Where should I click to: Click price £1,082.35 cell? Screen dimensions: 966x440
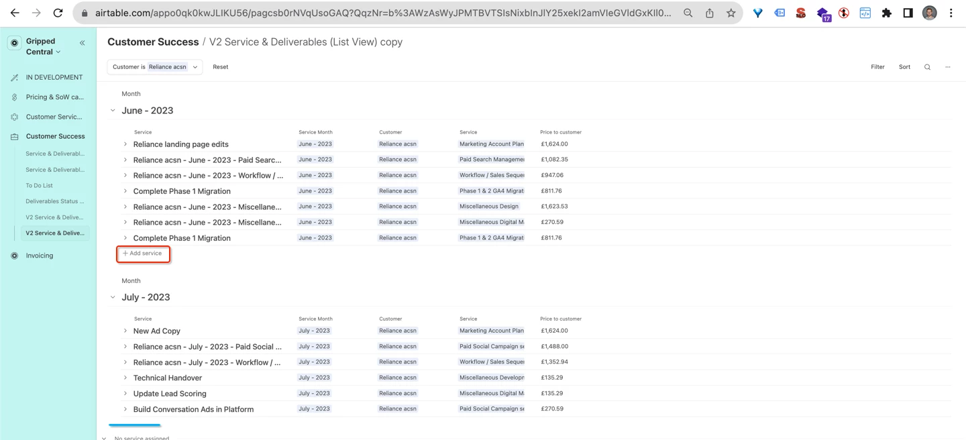click(555, 160)
